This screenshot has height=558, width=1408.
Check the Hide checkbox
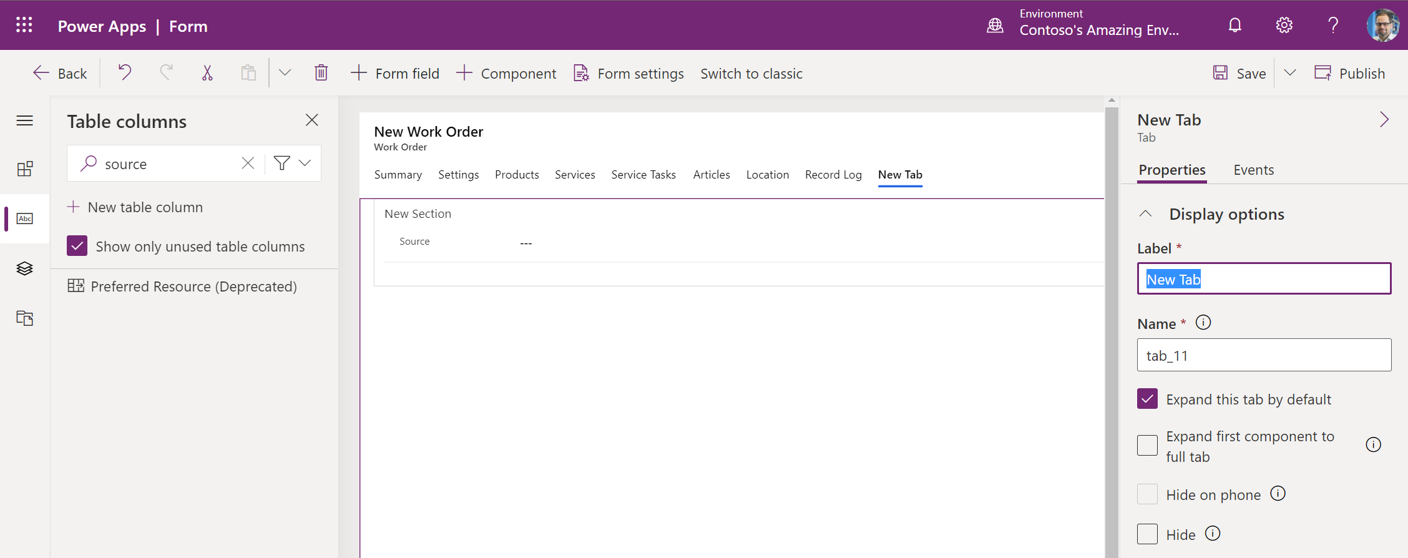click(x=1147, y=534)
